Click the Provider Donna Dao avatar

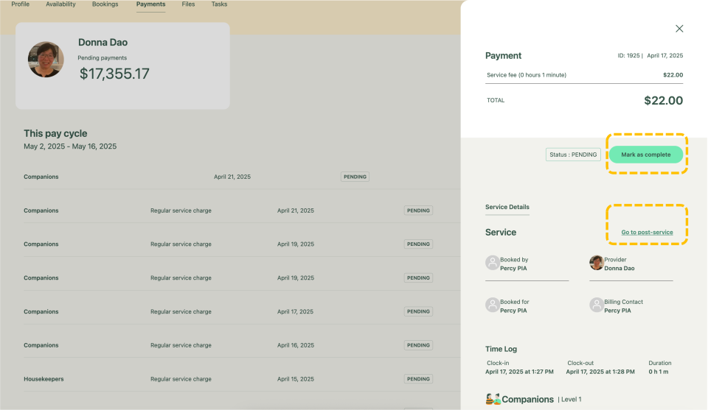tap(596, 263)
